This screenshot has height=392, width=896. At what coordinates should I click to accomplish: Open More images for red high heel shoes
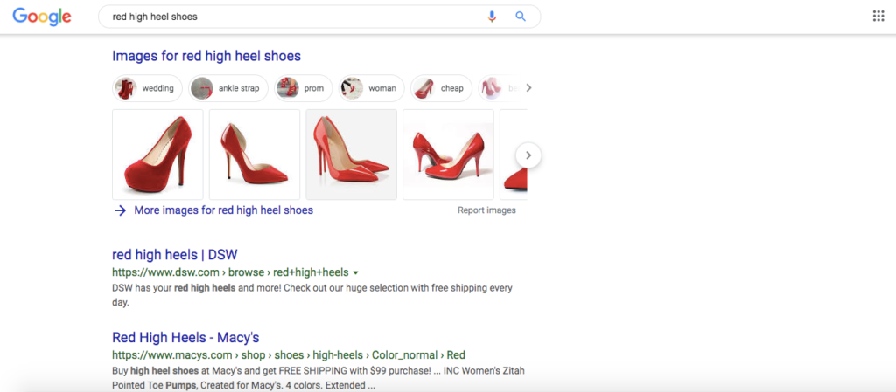tap(223, 210)
